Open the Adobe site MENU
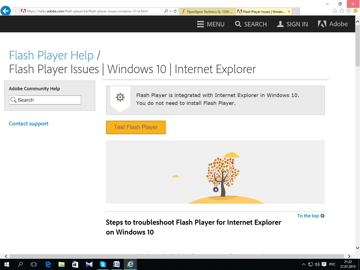The height and width of the screenshot is (270, 360). point(211,24)
